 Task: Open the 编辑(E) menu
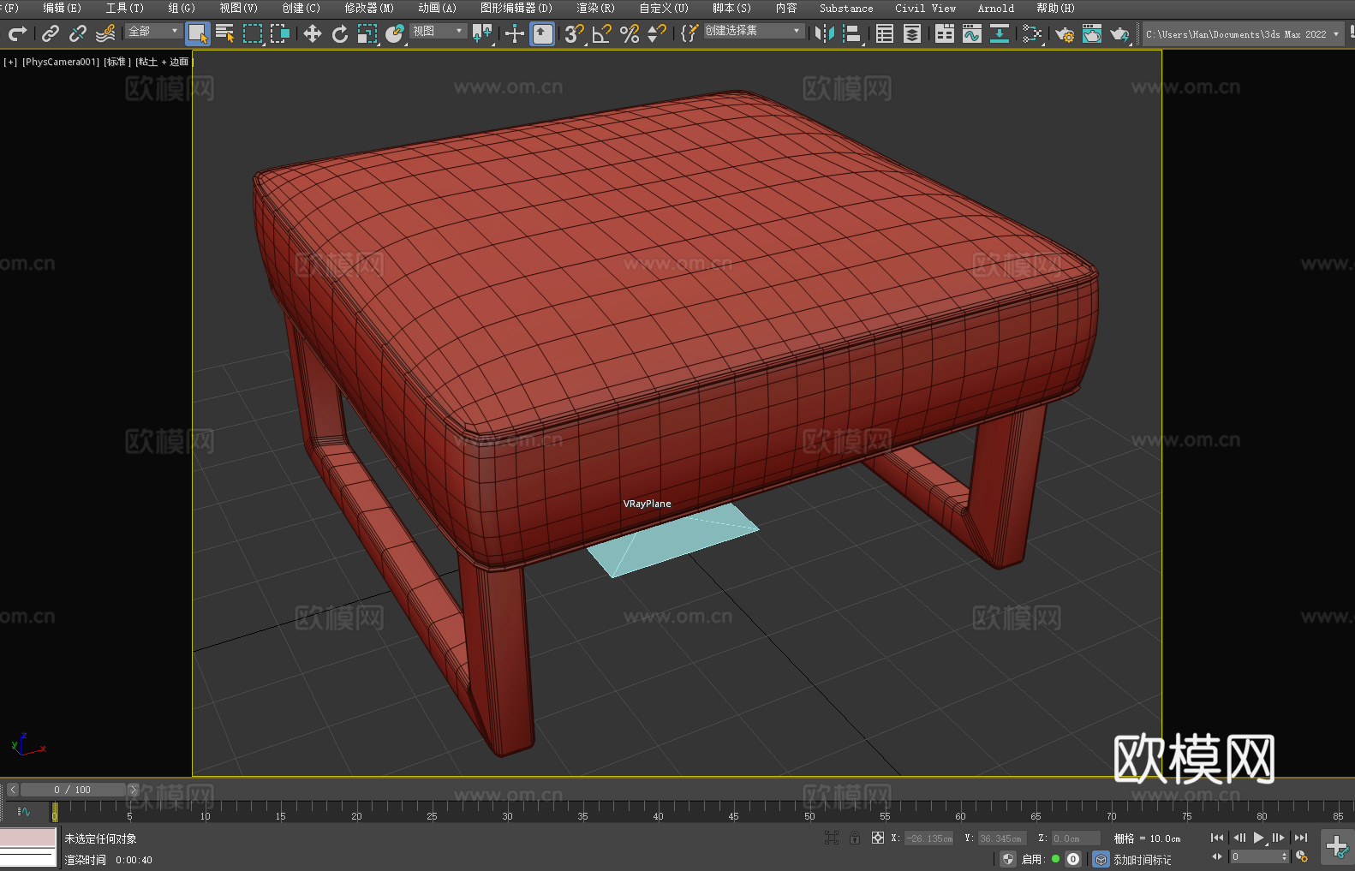tap(62, 8)
